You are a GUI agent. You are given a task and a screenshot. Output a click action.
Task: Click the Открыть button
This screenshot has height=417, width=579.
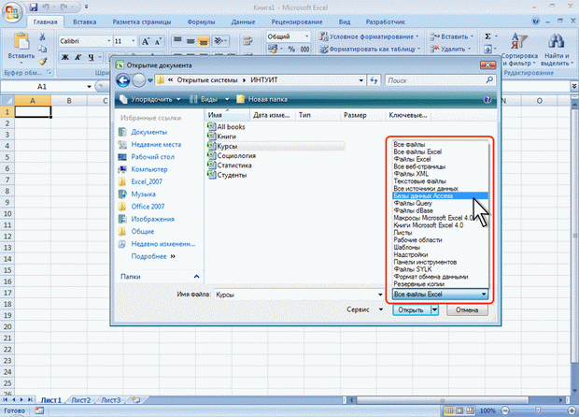pos(411,309)
